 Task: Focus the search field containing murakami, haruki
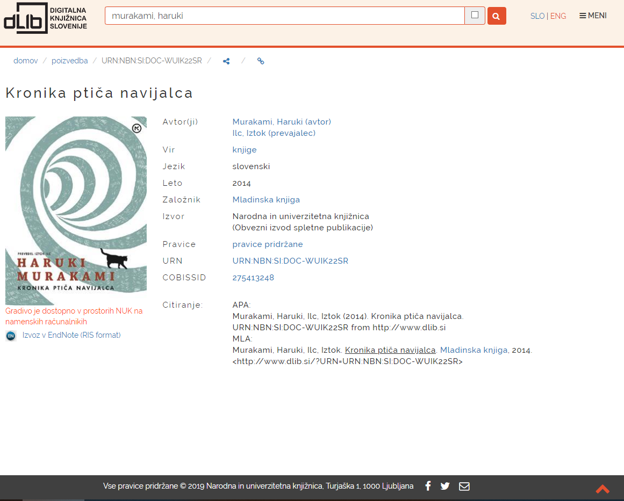[284, 16]
